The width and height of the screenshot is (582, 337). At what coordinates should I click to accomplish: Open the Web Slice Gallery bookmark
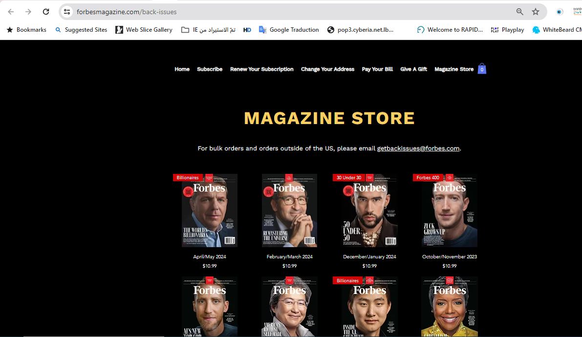pyautogui.click(x=144, y=30)
